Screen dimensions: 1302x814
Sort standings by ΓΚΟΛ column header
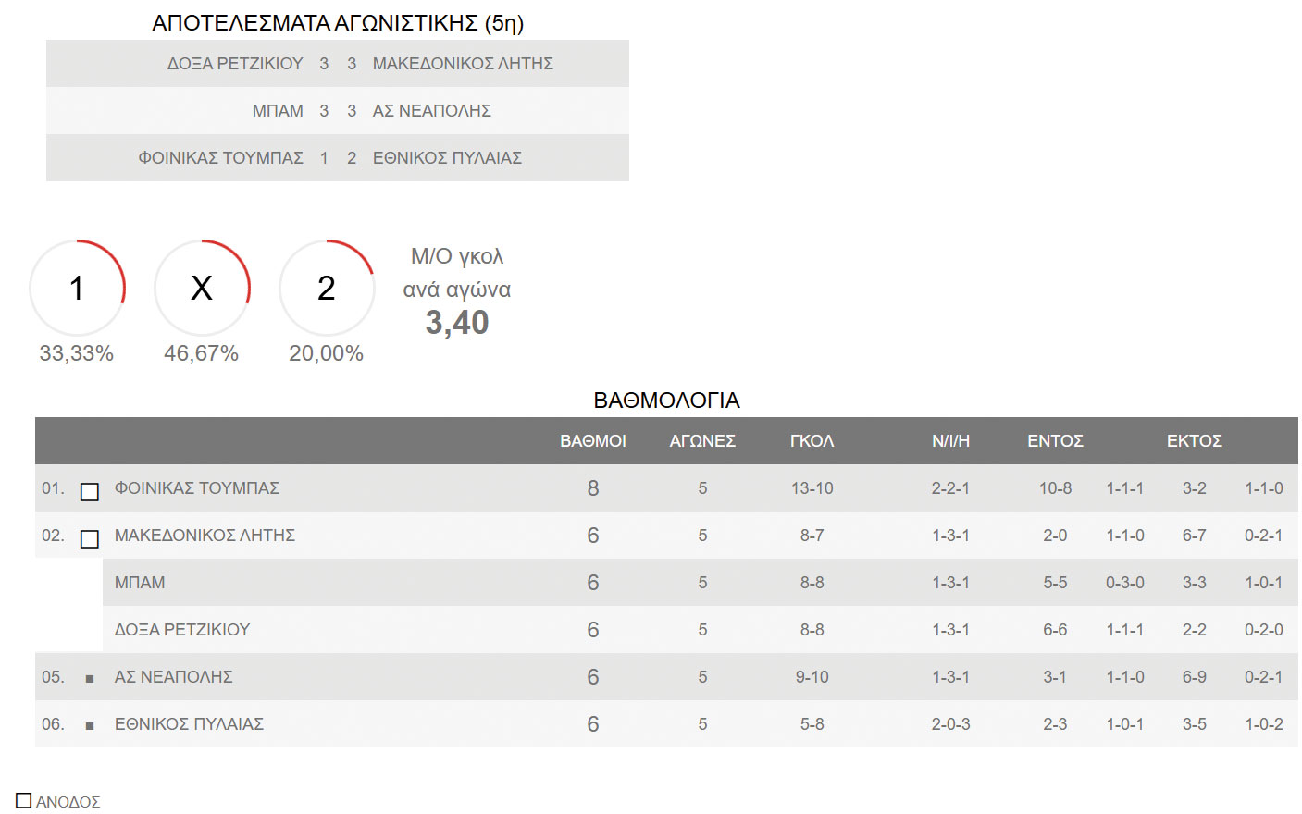point(812,441)
